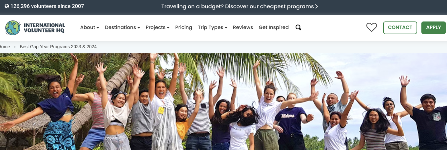This screenshot has height=150, width=447.
Task: Click the INTERNATIONAL VOLUNTEER HQ text logo
Action: point(44,28)
